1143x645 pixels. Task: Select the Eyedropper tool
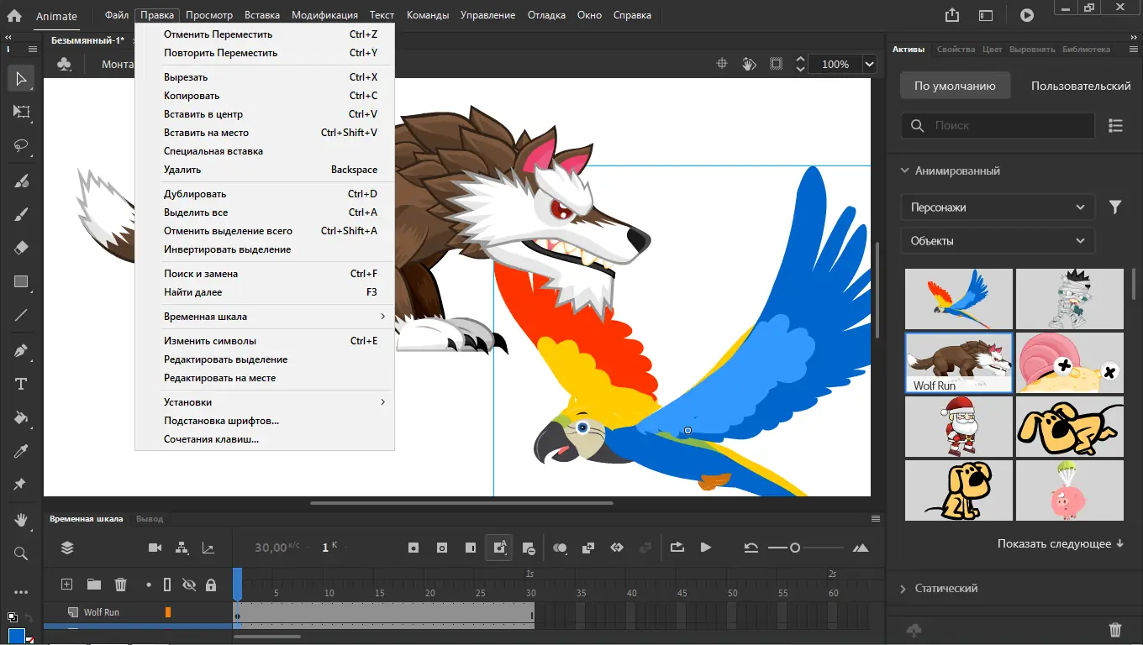coord(21,451)
